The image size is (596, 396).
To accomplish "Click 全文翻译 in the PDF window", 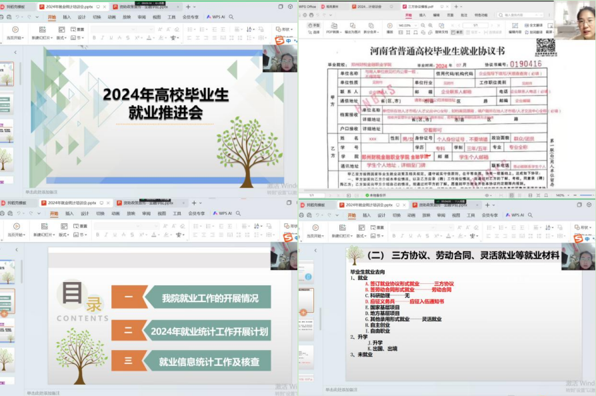I will [x=533, y=25].
